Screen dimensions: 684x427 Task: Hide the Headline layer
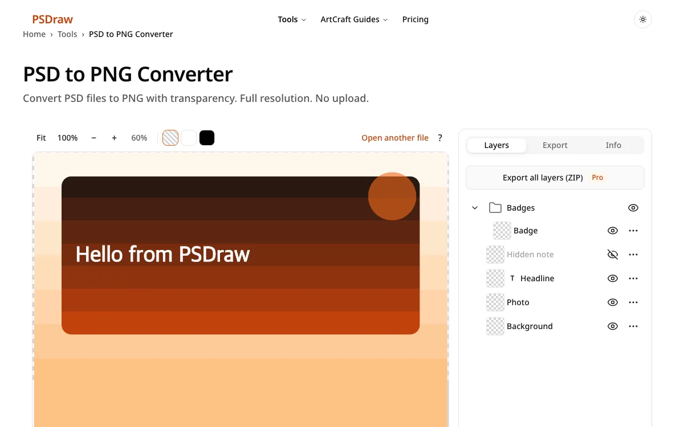coord(613,278)
